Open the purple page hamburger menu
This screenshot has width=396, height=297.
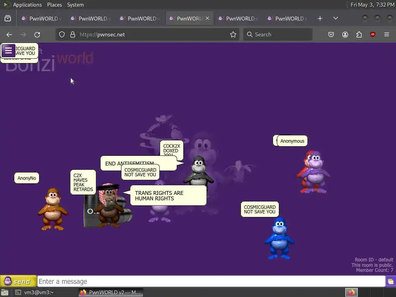(9, 51)
